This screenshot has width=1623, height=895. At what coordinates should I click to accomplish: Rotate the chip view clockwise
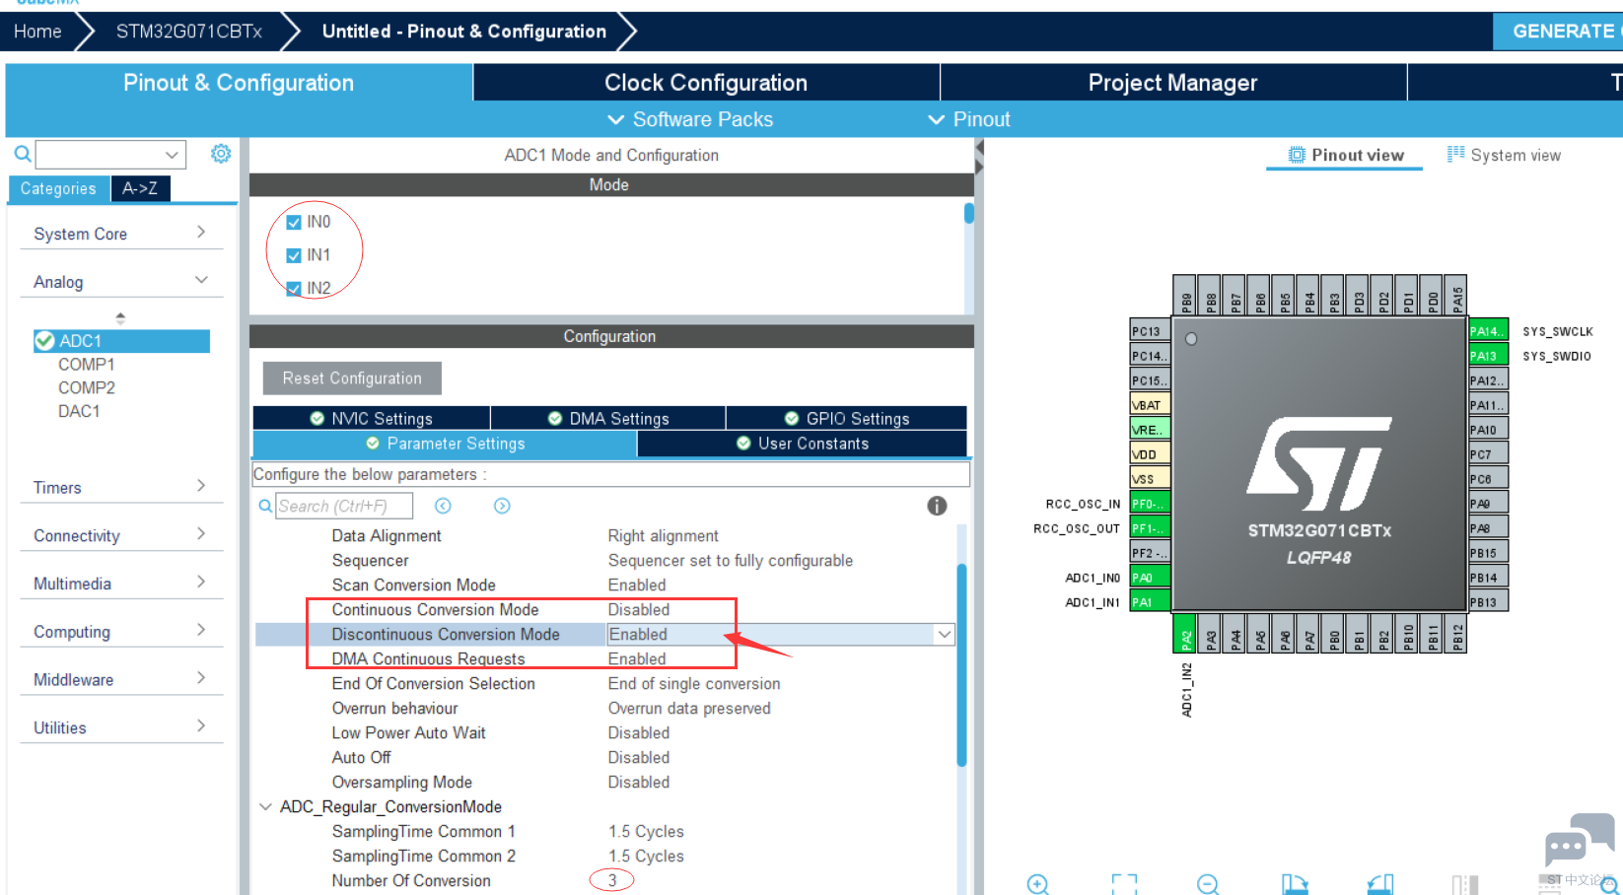click(1295, 883)
